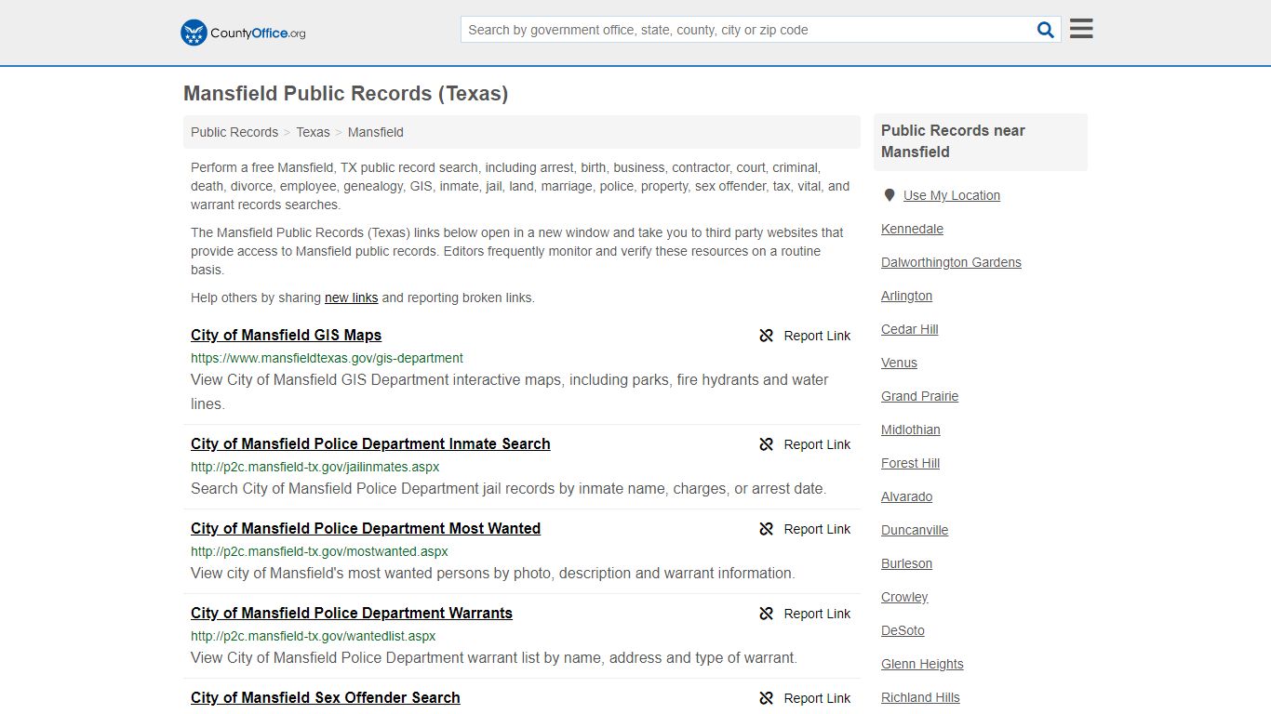
Task: Open City of Mansfield GIS Maps
Action: pos(286,335)
